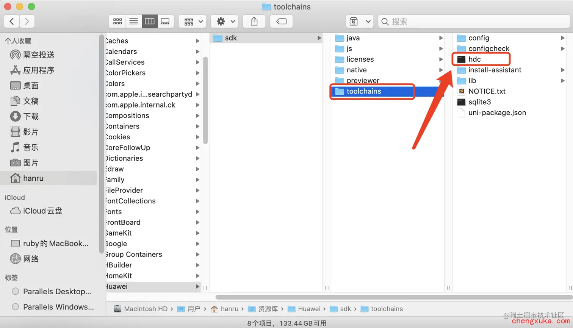Image resolution: width=573 pixels, height=328 pixels.
Task: Select the licenses folder
Action: click(x=387, y=59)
